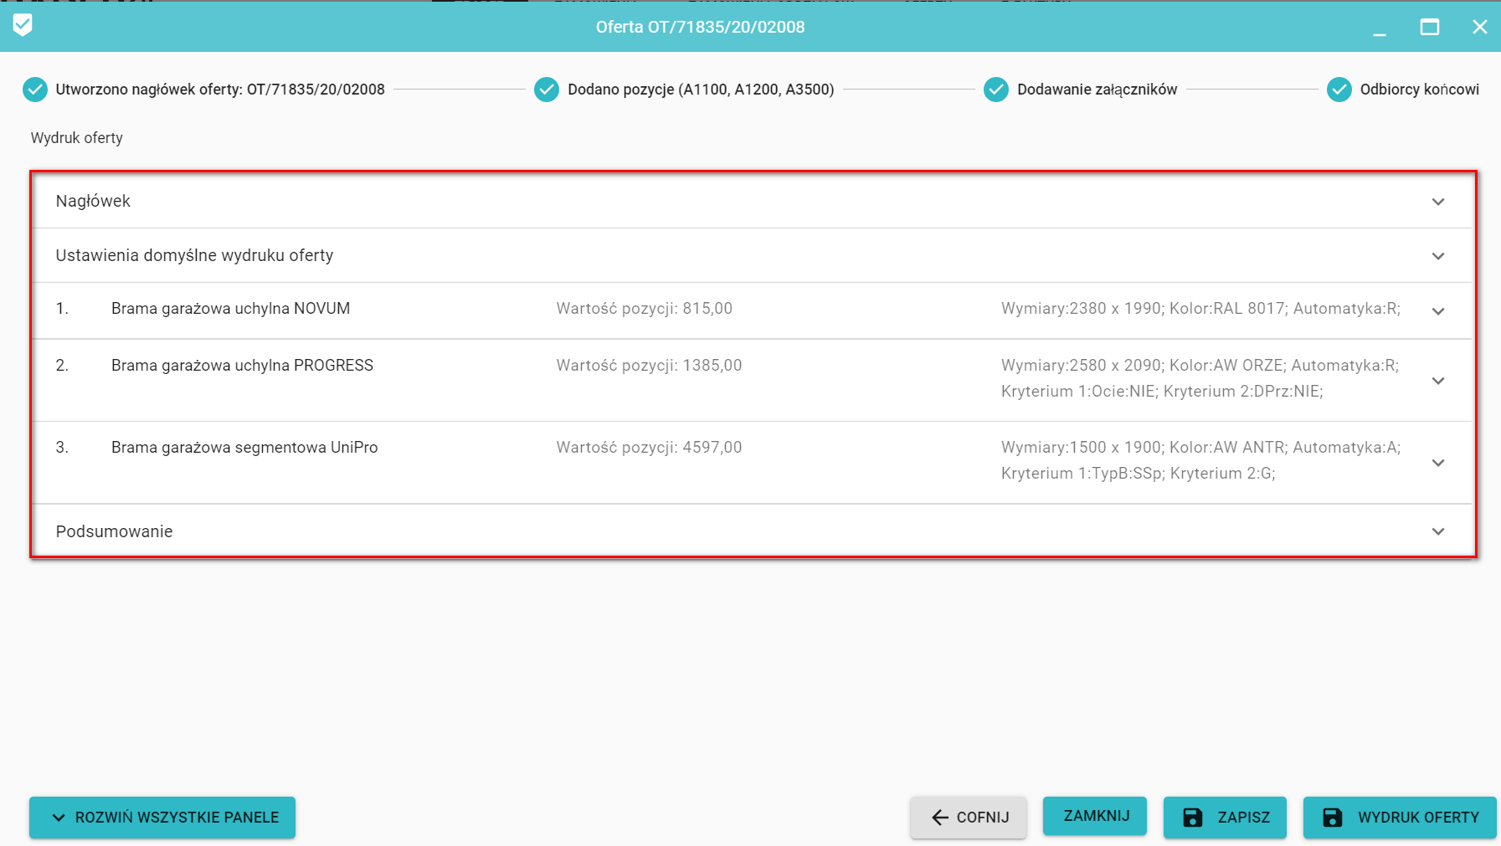
Task: Click checkmark icon beside Dodano pozycje step
Action: (547, 90)
